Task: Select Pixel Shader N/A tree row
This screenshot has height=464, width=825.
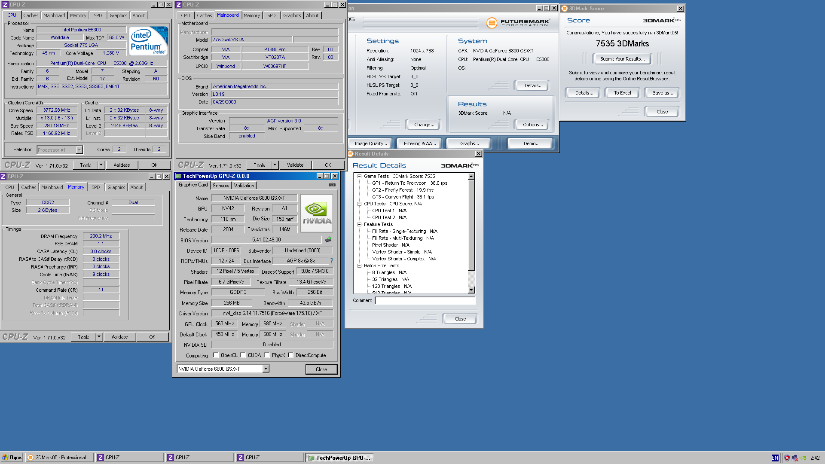Action: tap(391, 245)
